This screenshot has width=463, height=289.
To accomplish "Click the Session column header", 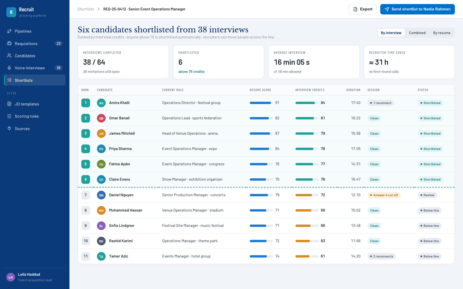I will click(373, 90).
